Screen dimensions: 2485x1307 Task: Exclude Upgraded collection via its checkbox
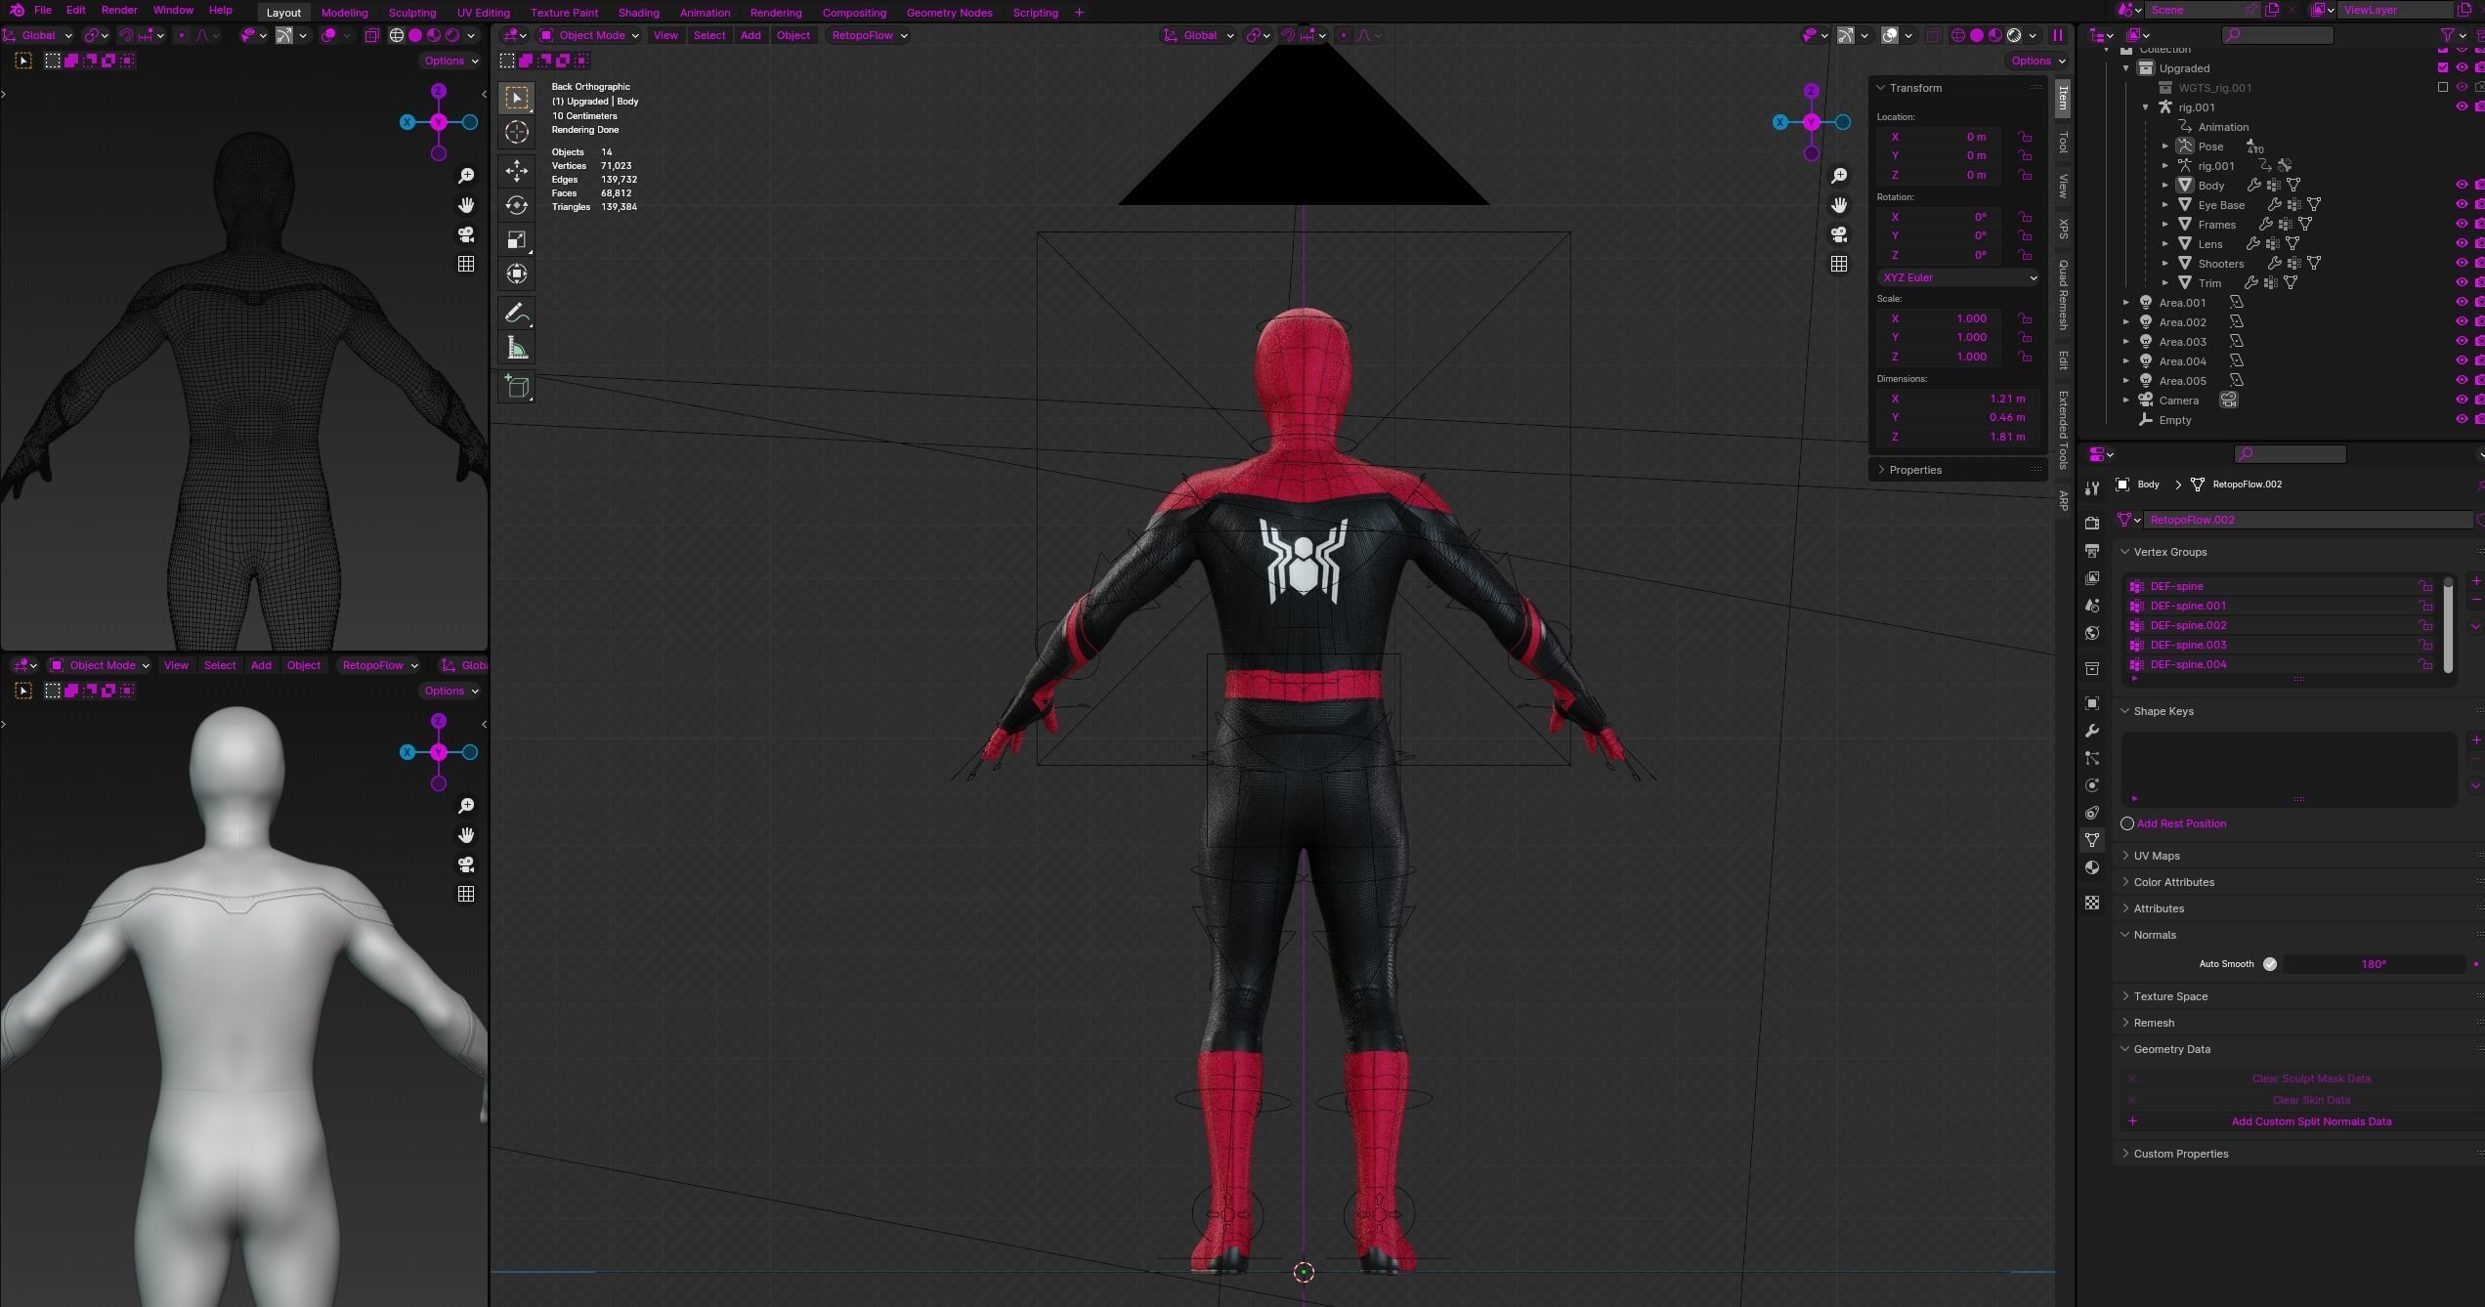click(2443, 67)
